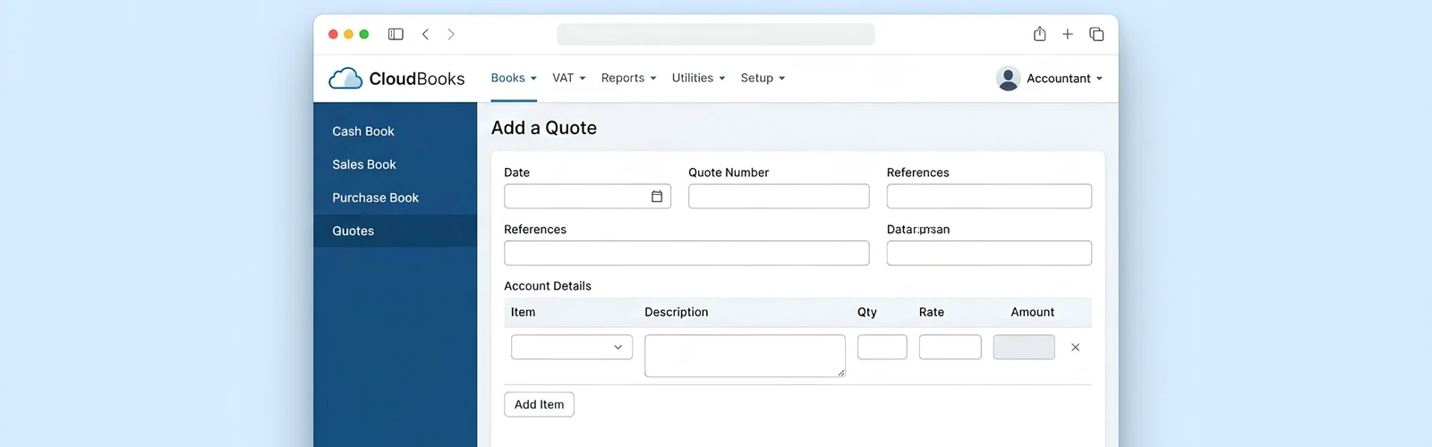Image resolution: width=1432 pixels, height=447 pixels.
Task: Show the tab overview icon
Action: point(1096,34)
